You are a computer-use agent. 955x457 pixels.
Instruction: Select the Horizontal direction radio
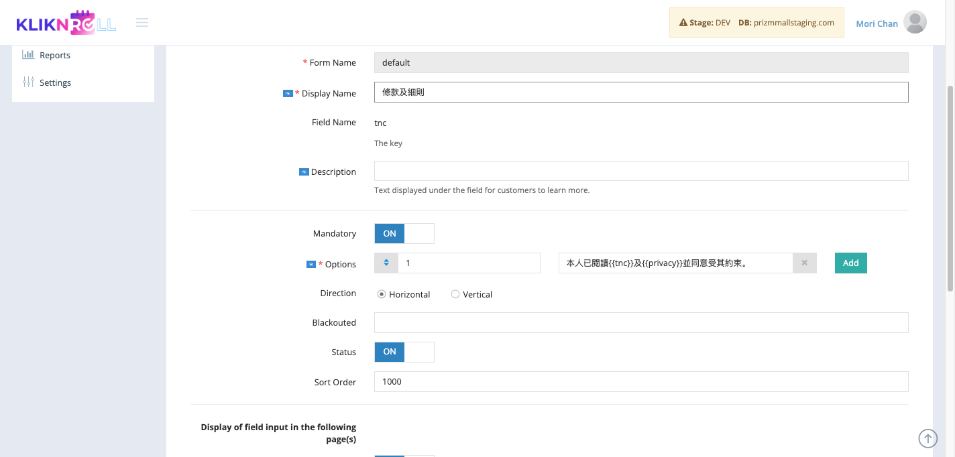(382, 294)
